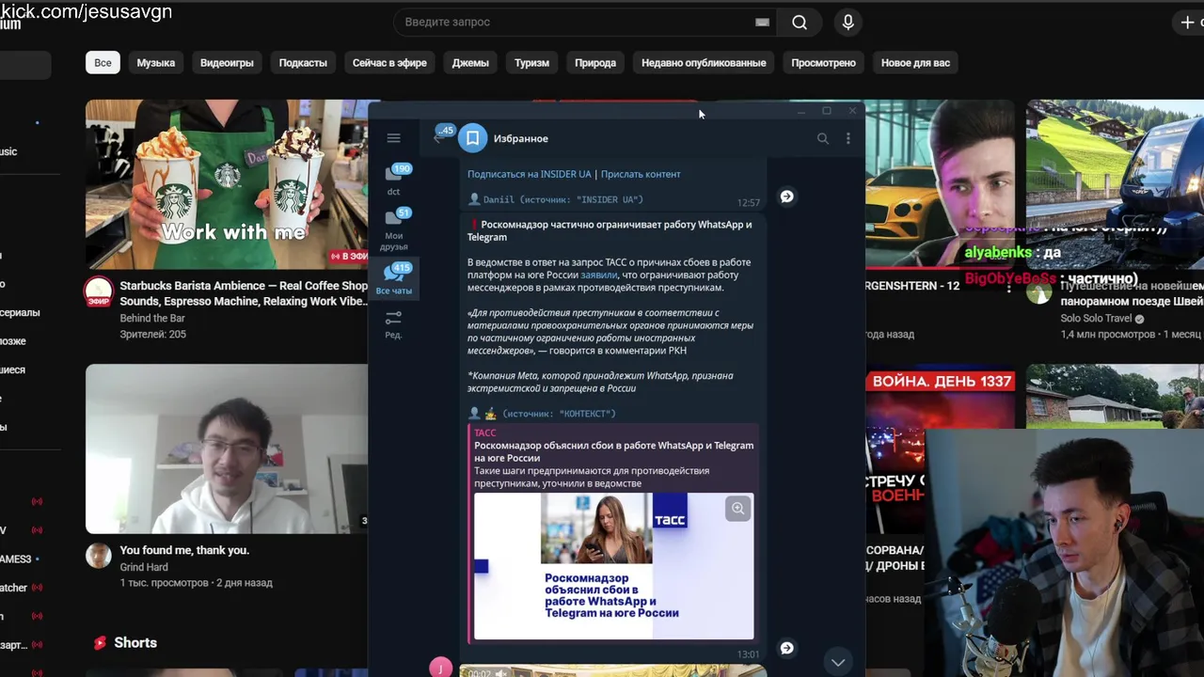1204x677 pixels.
Task: Select the Недавно опубликованные filter chip
Action: click(704, 63)
